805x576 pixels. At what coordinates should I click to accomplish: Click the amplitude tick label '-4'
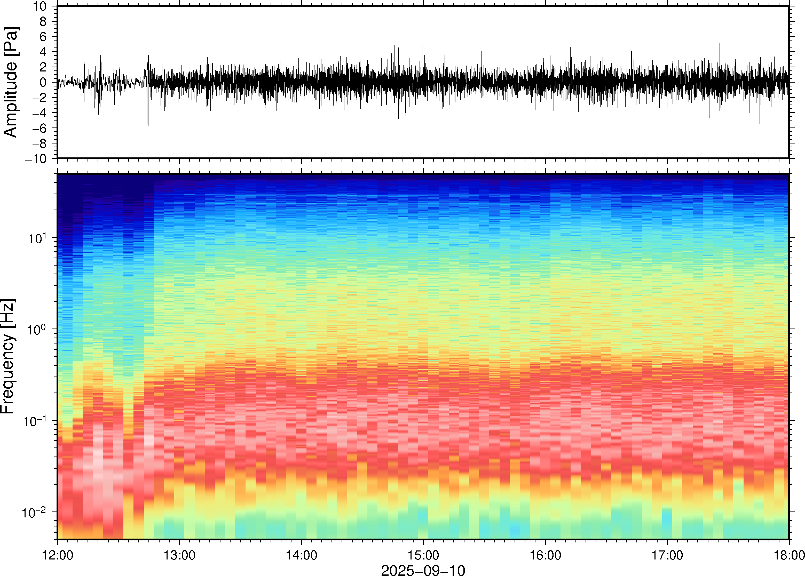coord(39,113)
